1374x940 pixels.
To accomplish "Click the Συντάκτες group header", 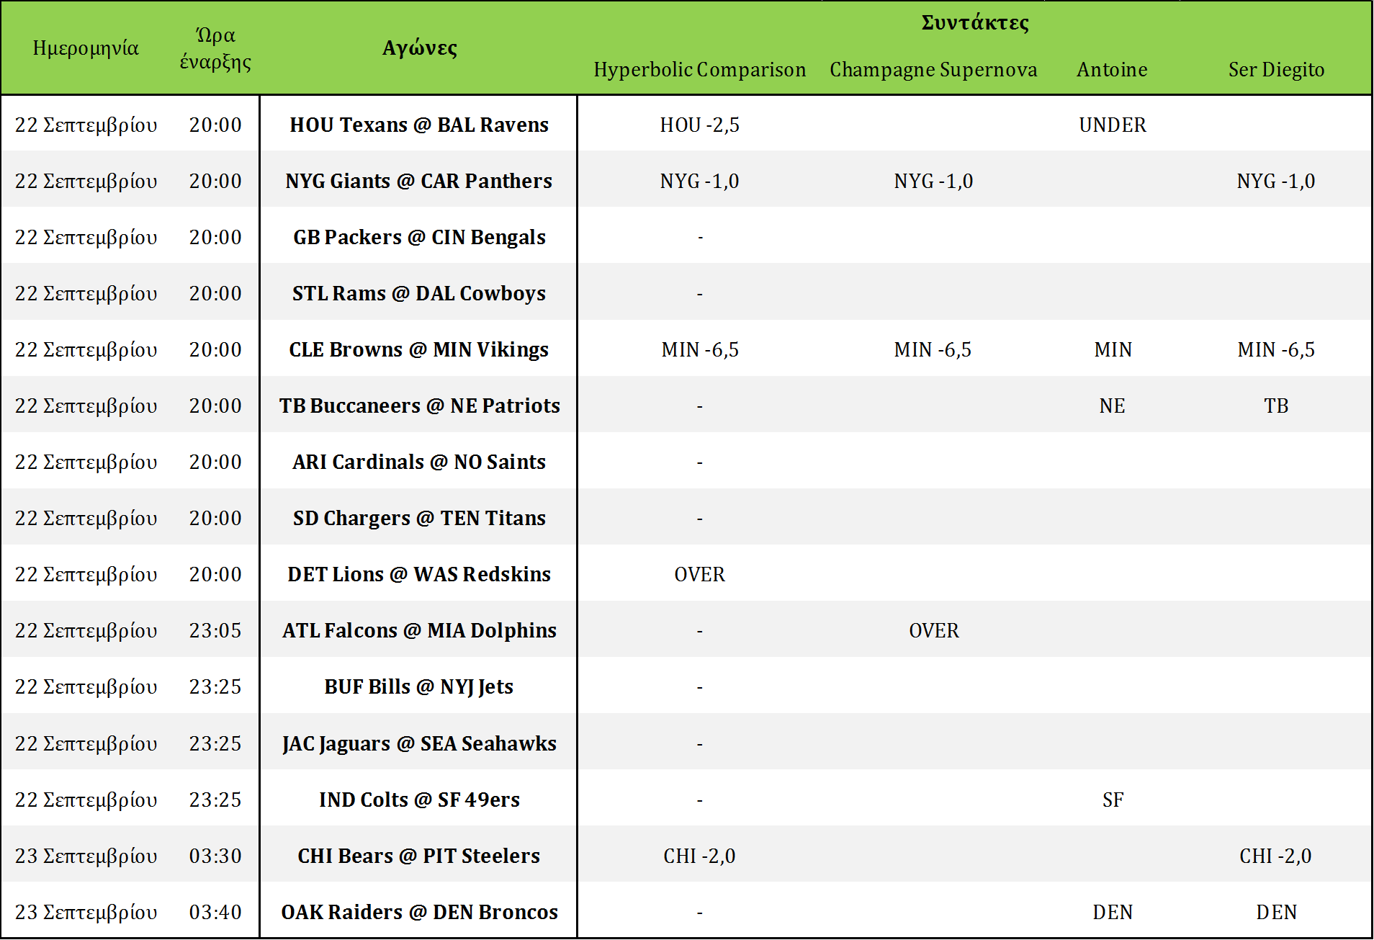I will [x=974, y=23].
